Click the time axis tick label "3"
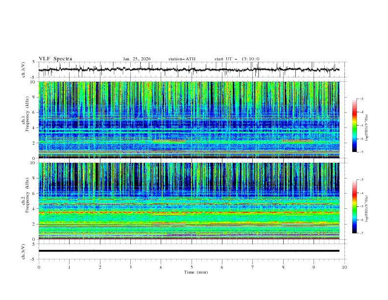Viewport: 388px width, 300px height. pyautogui.click(x=130, y=267)
